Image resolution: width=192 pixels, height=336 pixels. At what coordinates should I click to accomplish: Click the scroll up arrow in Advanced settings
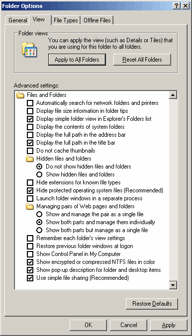click(173, 95)
